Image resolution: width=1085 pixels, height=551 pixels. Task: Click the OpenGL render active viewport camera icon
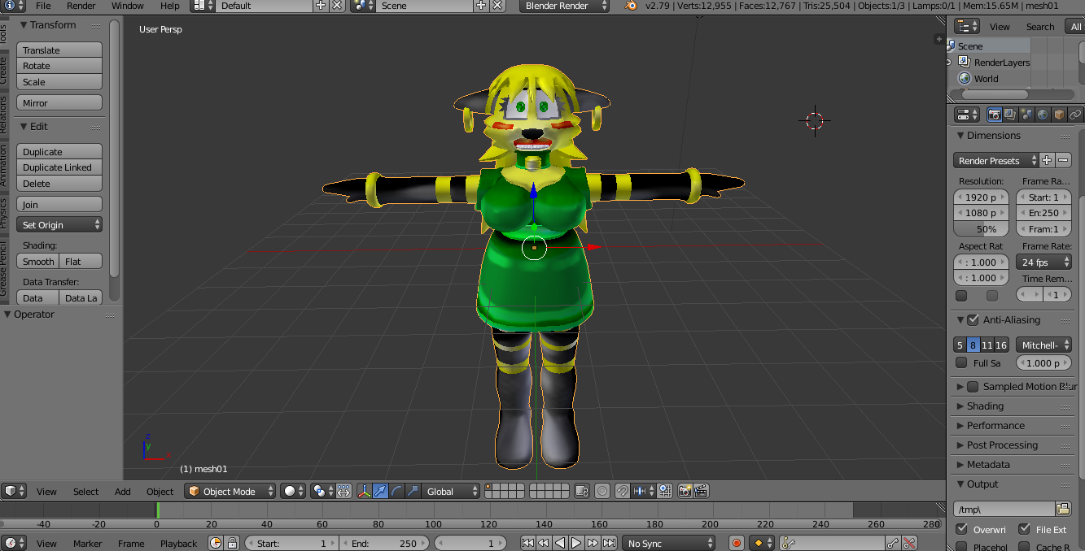coord(685,491)
